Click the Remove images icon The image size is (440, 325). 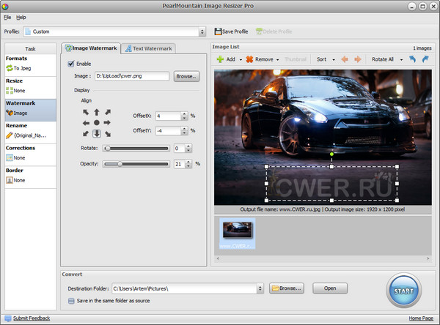point(250,59)
